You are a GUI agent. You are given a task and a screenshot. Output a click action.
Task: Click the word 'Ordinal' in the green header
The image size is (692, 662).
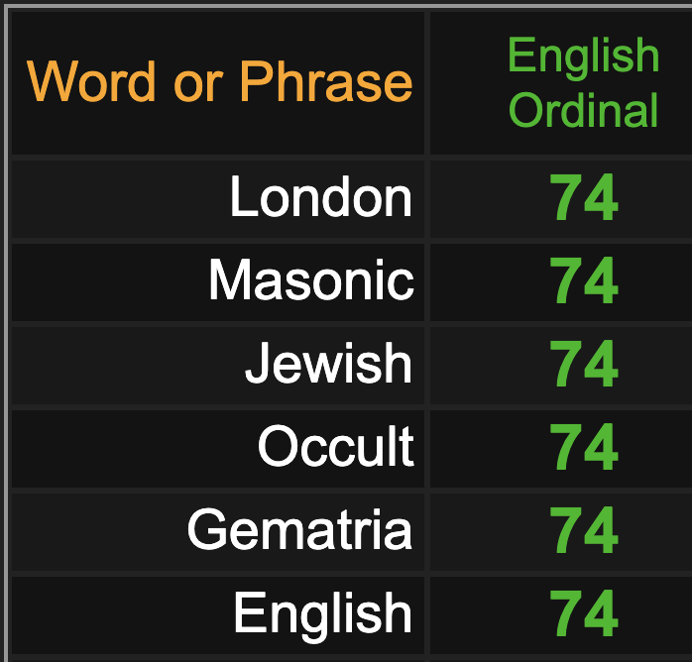tap(583, 110)
